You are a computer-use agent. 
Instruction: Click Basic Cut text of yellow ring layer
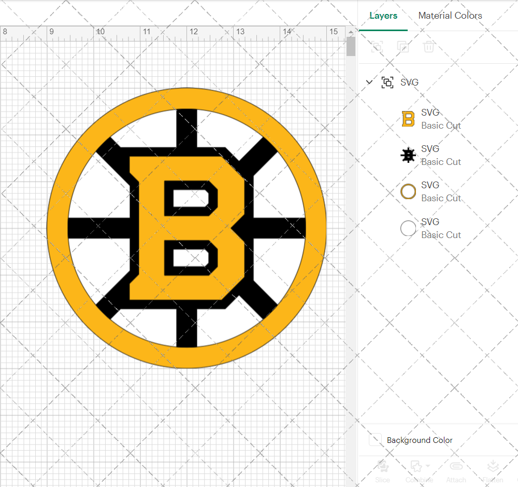click(441, 198)
